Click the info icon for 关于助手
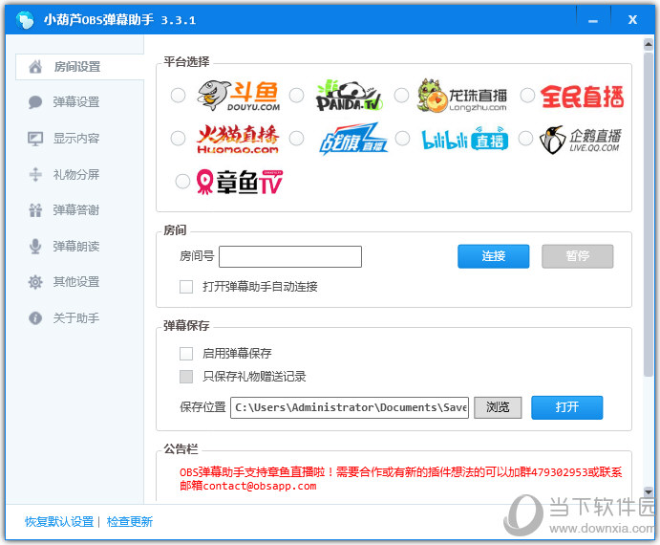660x545 pixels. (x=35, y=317)
